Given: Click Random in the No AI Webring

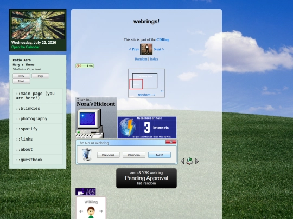Looking at the screenshot, I should pyautogui.click(x=134, y=155).
